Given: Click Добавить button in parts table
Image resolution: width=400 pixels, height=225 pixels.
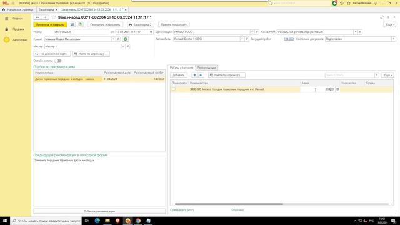Looking at the screenshot, I should click(x=179, y=75).
